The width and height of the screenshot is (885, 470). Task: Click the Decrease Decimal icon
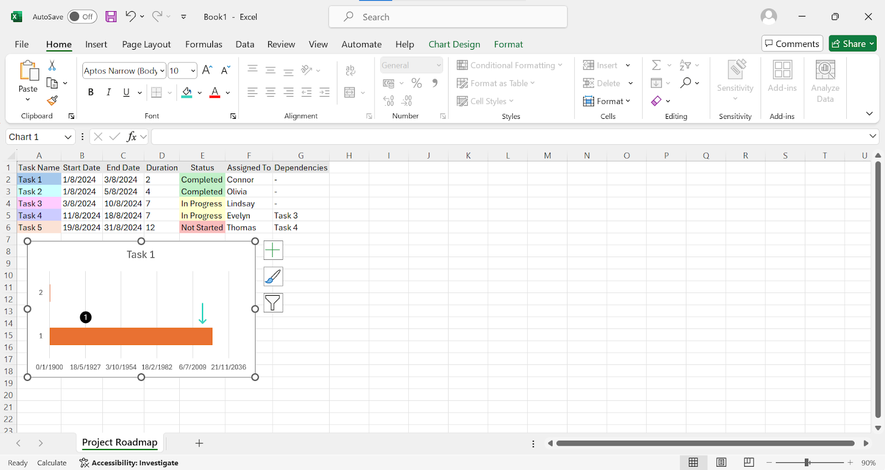click(407, 101)
